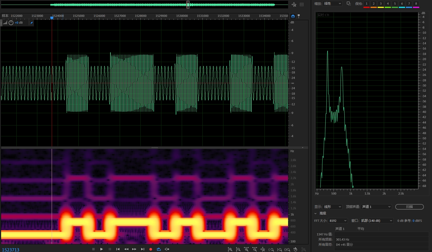
Task: Click the Stop button in transport
Action: 93,249
